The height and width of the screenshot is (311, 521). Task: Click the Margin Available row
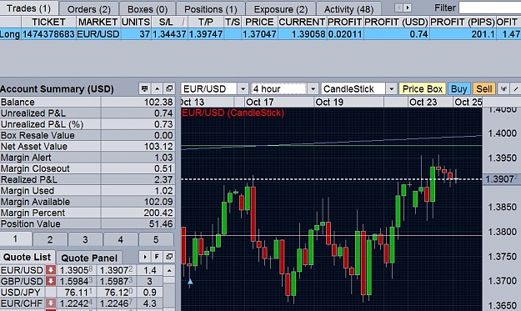pos(88,202)
